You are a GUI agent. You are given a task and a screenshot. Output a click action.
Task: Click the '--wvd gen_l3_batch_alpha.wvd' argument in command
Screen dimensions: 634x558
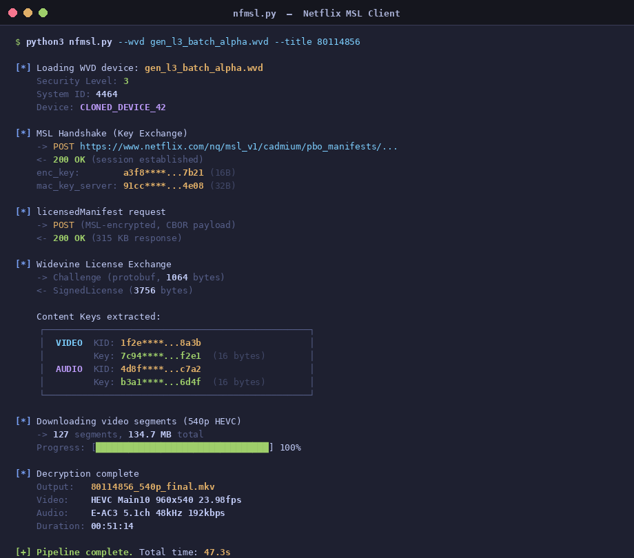pyautogui.click(x=193, y=42)
